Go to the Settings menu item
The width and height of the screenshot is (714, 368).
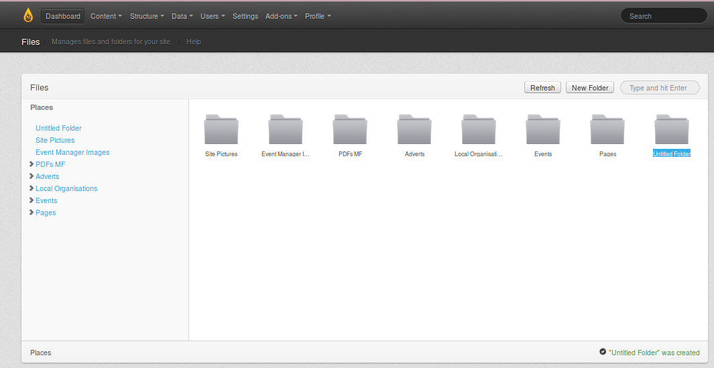coord(245,16)
